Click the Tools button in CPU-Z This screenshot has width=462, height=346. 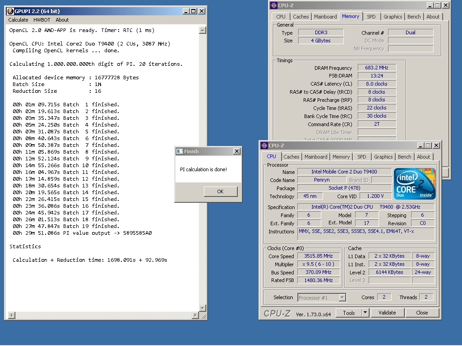click(349, 313)
